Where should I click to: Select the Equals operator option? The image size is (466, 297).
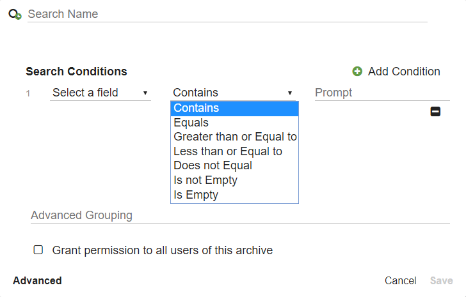pos(234,123)
